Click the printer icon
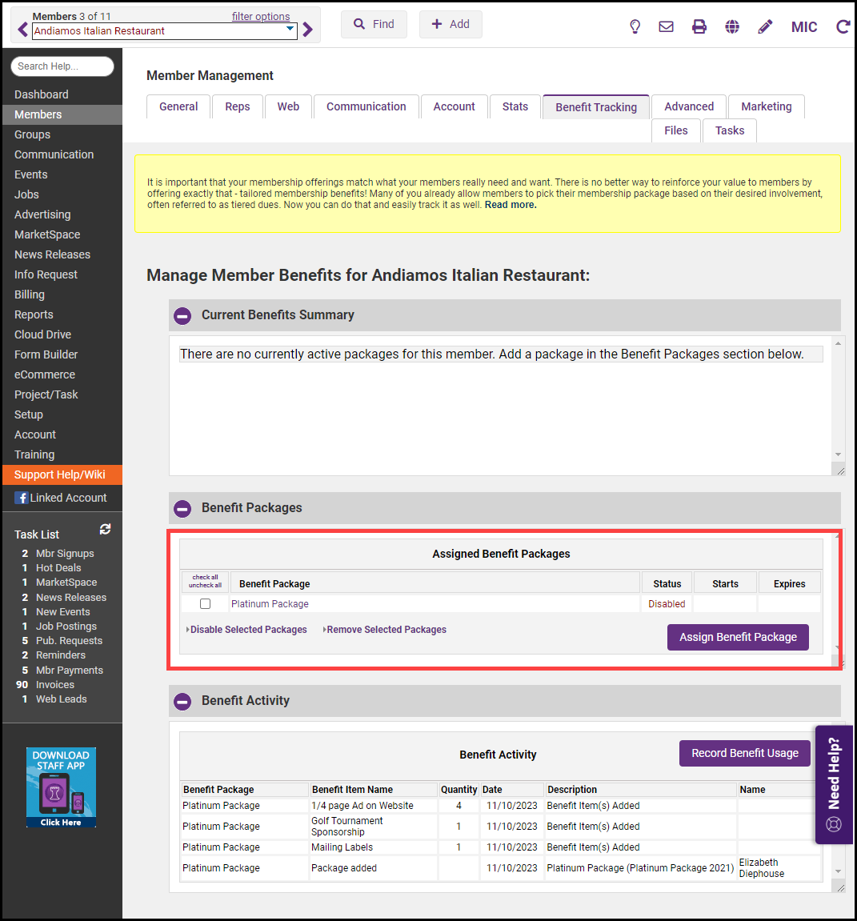The width and height of the screenshot is (857, 921). pos(699,26)
